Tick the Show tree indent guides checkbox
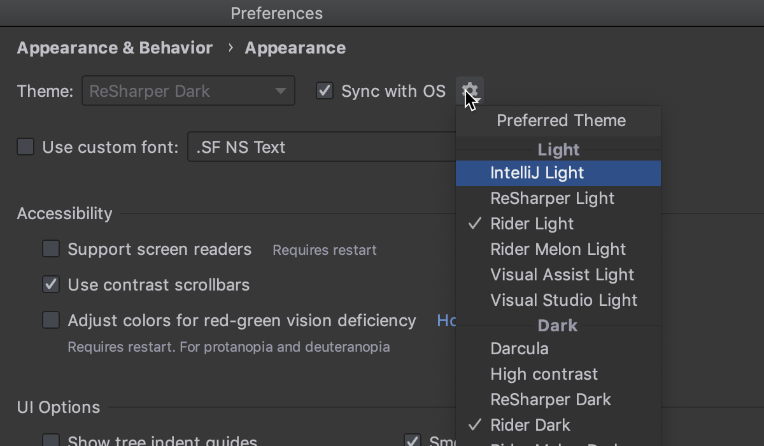The image size is (764, 446). pos(51,440)
